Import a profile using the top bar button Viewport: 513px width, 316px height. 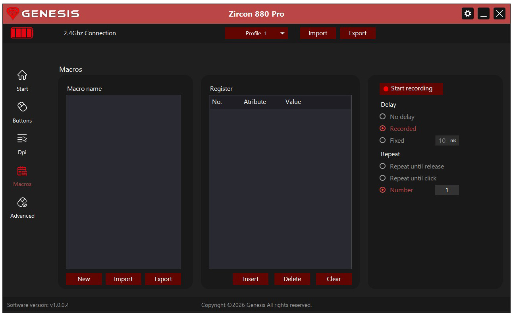pos(318,33)
